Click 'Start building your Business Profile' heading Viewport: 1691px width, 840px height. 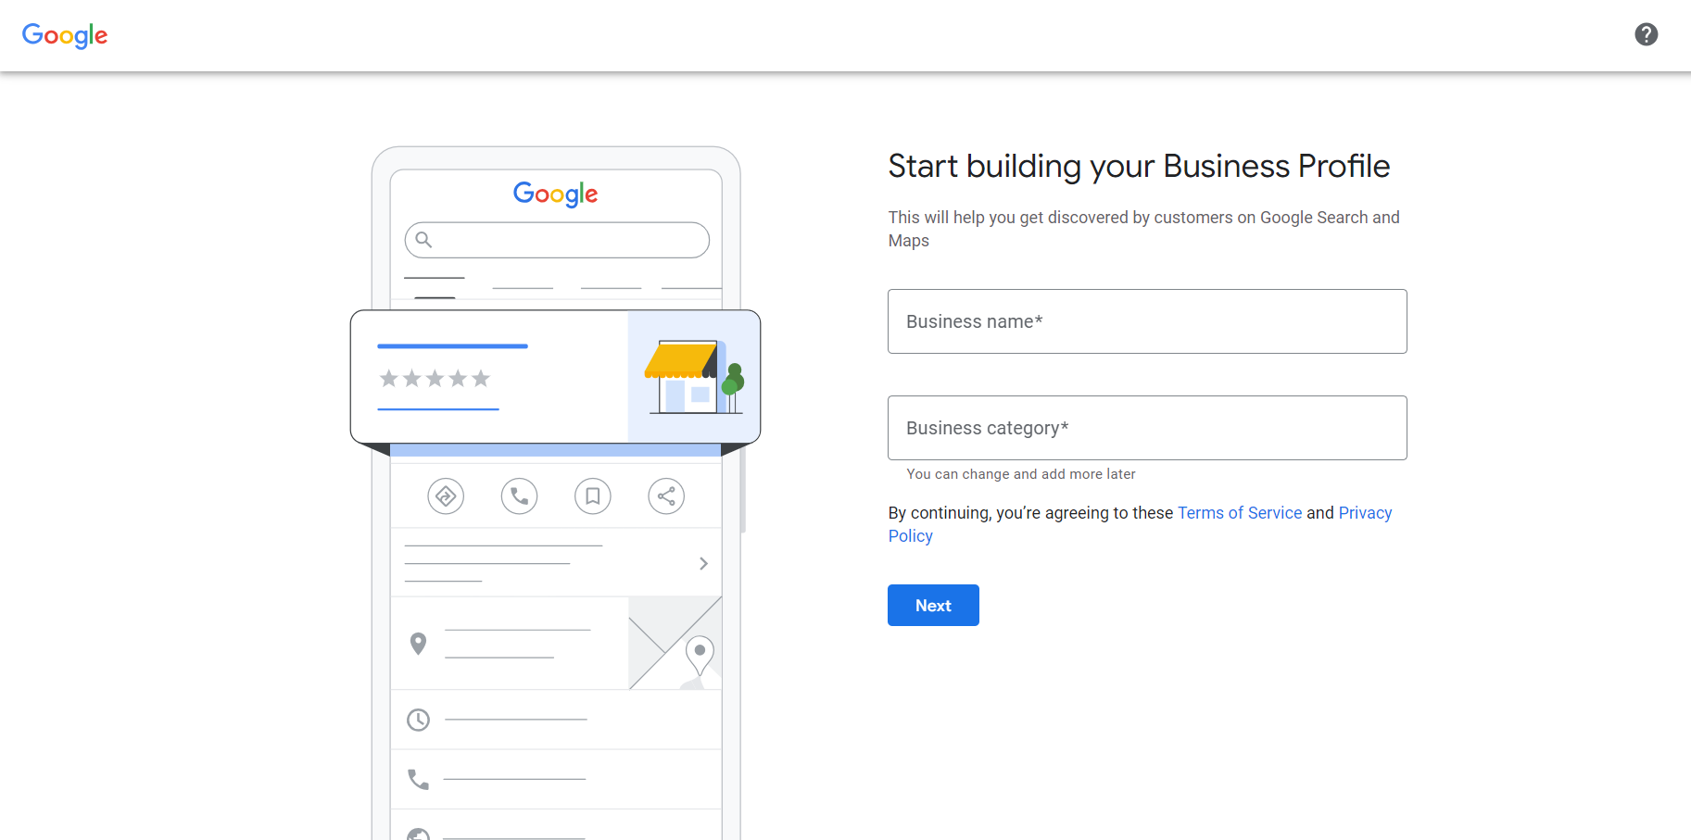[1139, 167]
